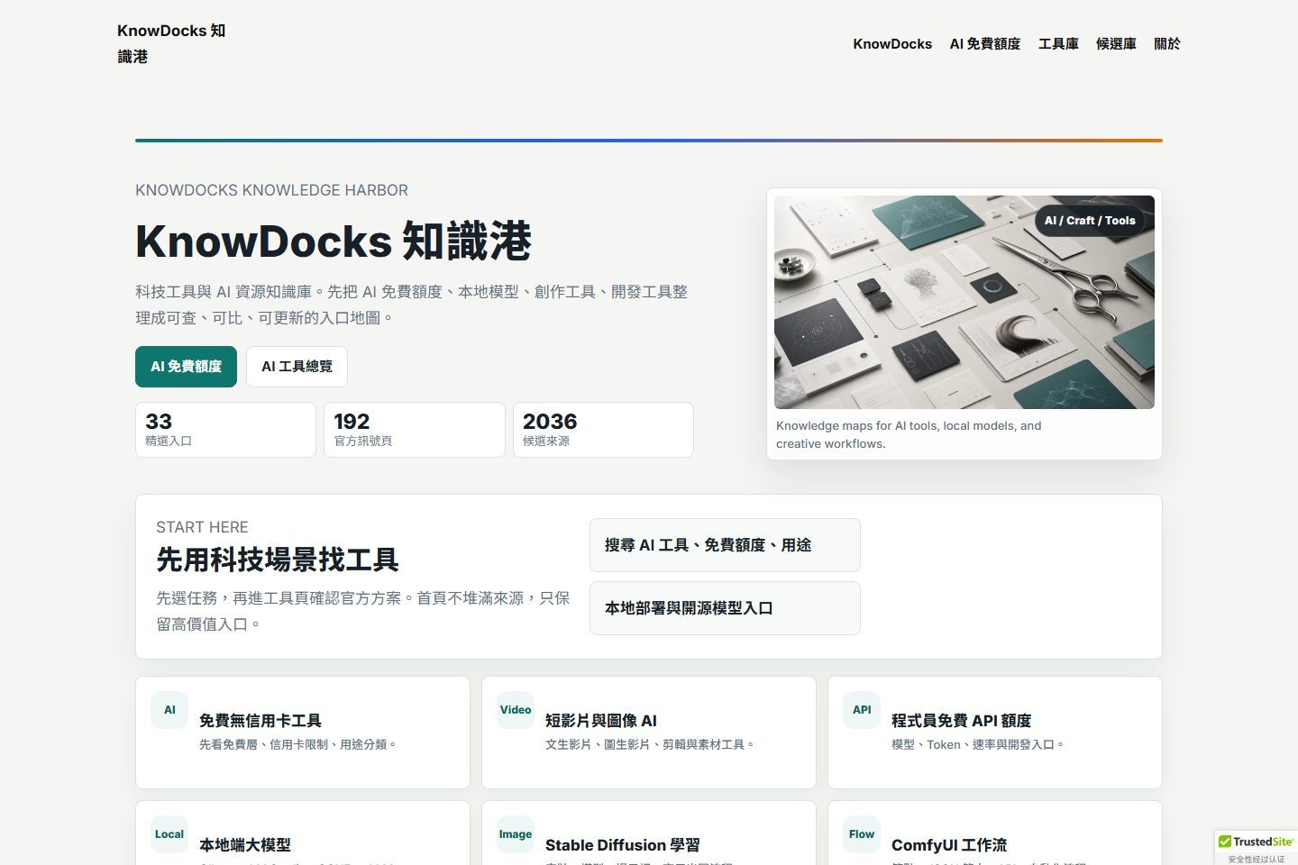Open the 程式員免費 API 額度 card title
Image resolution: width=1298 pixels, height=865 pixels.
[961, 721]
